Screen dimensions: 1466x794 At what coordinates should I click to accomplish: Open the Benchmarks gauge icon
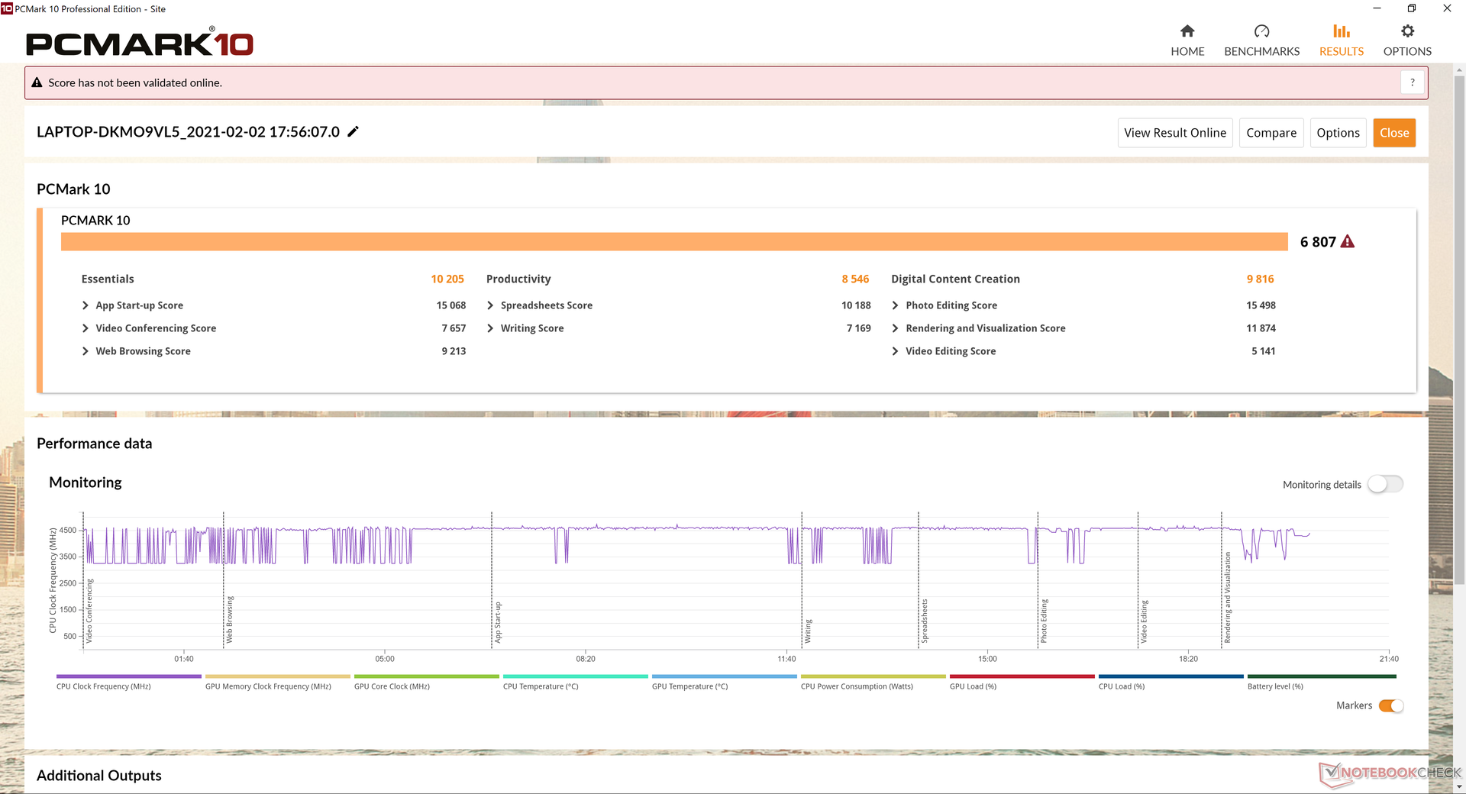[1261, 31]
